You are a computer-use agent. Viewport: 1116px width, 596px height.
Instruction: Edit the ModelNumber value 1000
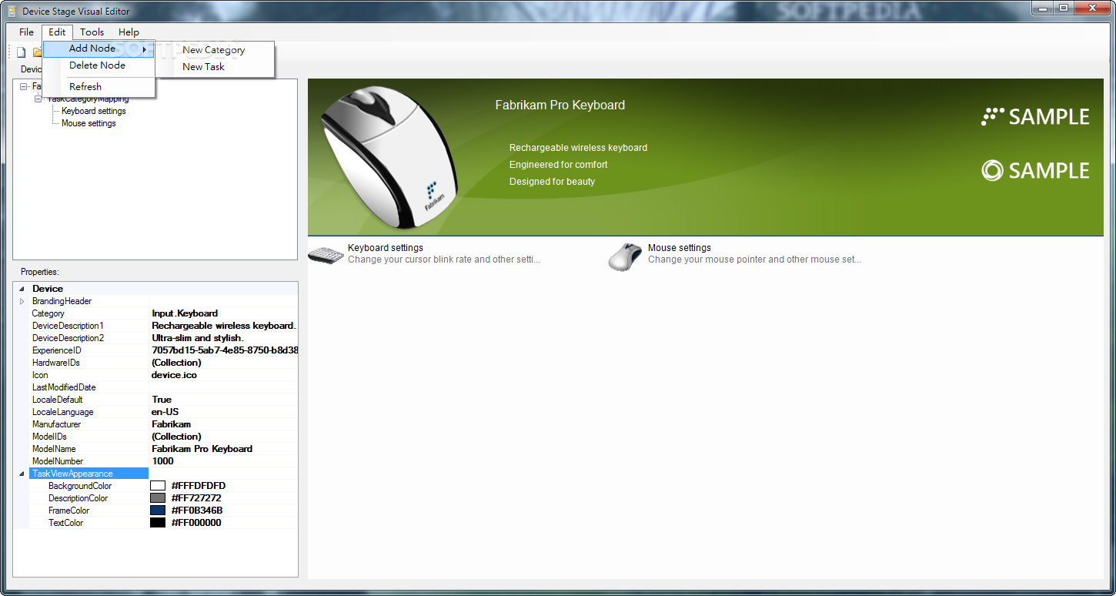(x=224, y=461)
